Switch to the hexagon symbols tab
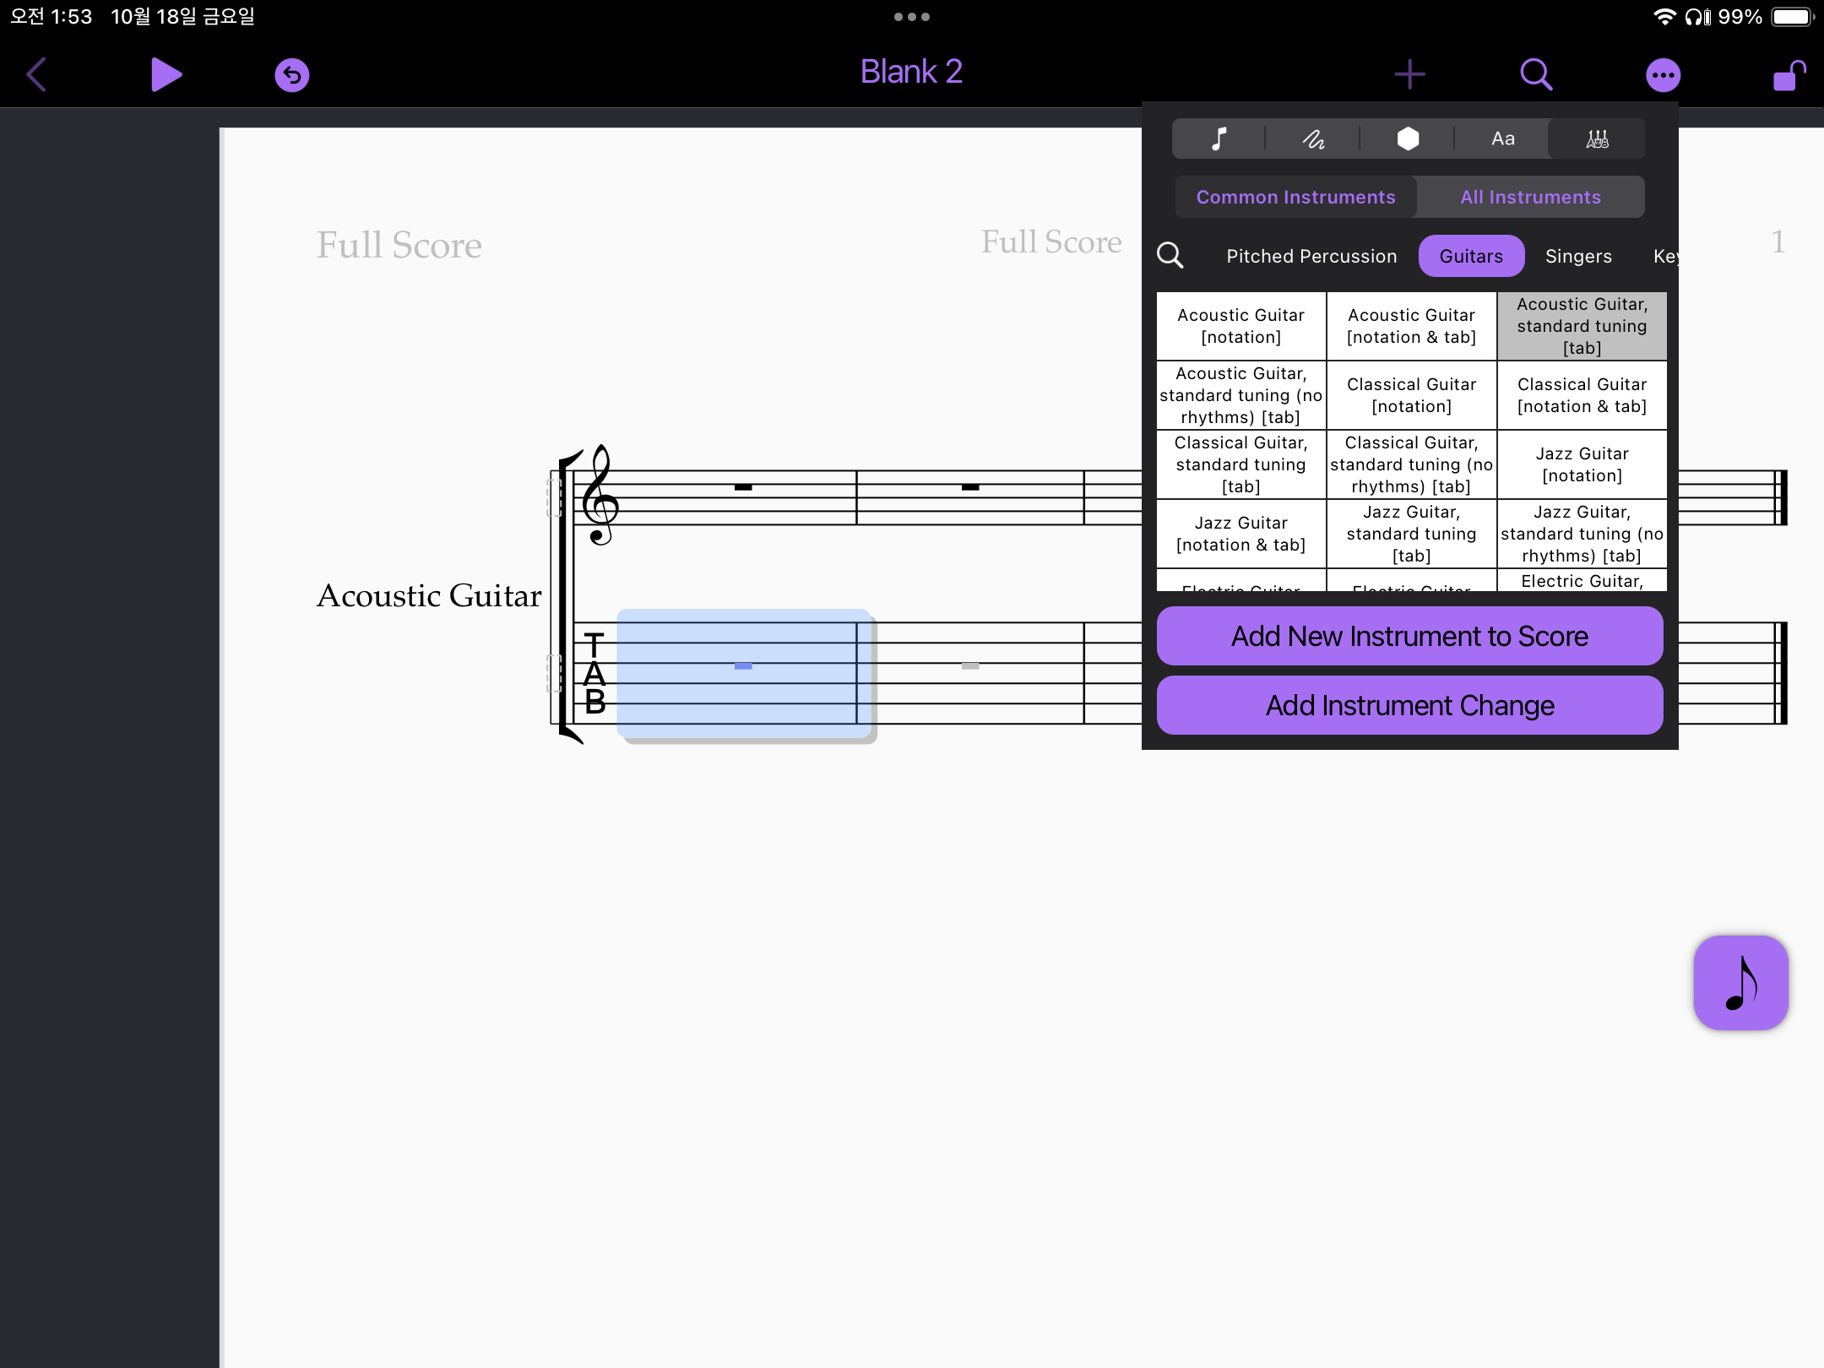Screen dimensions: 1824x1368 [x=1408, y=138]
